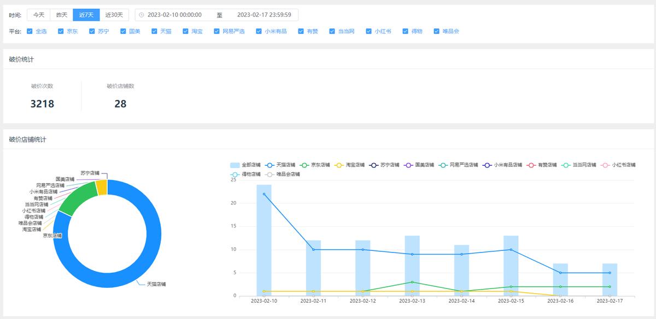
Task: Toggle the 唯品会店铺 legend icon
Action: pyautogui.click(x=270, y=174)
